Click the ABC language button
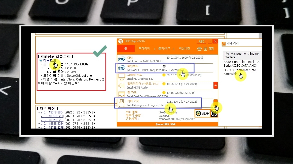This screenshot has height=164, width=293. (x=202, y=41)
